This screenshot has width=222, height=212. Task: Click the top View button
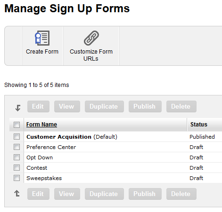pos(67,106)
